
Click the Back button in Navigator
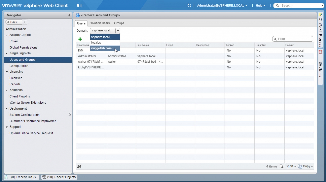point(14,22)
